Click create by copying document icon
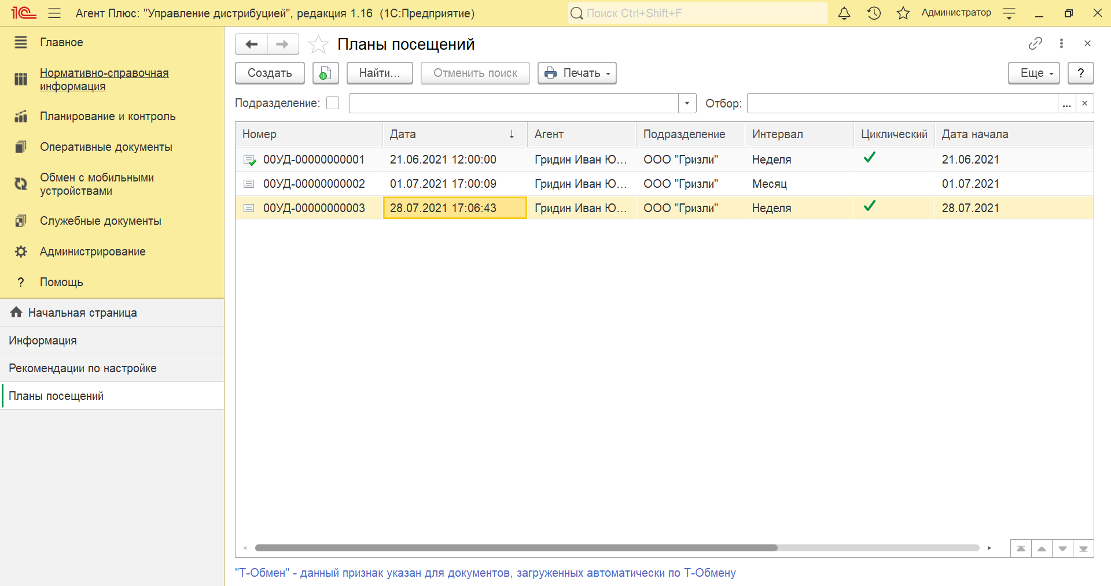The height and width of the screenshot is (586, 1111). point(325,73)
